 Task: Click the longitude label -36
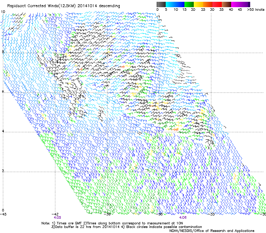[x=159, y=214]
